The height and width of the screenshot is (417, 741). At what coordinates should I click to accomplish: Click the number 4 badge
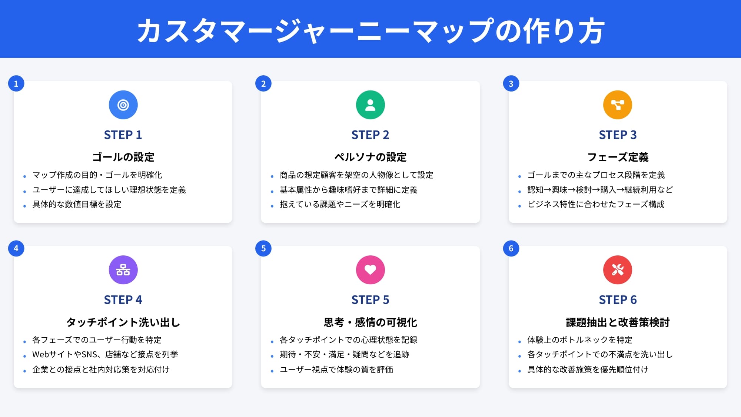pyautogui.click(x=16, y=248)
